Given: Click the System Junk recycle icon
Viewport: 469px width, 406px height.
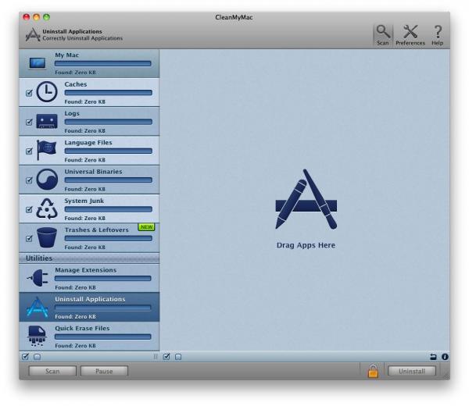Looking at the screenshot, I should pos(47,208).
